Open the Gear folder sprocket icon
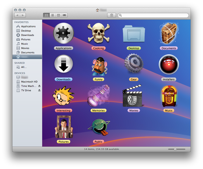203x169 pixels. pos(134,64)
